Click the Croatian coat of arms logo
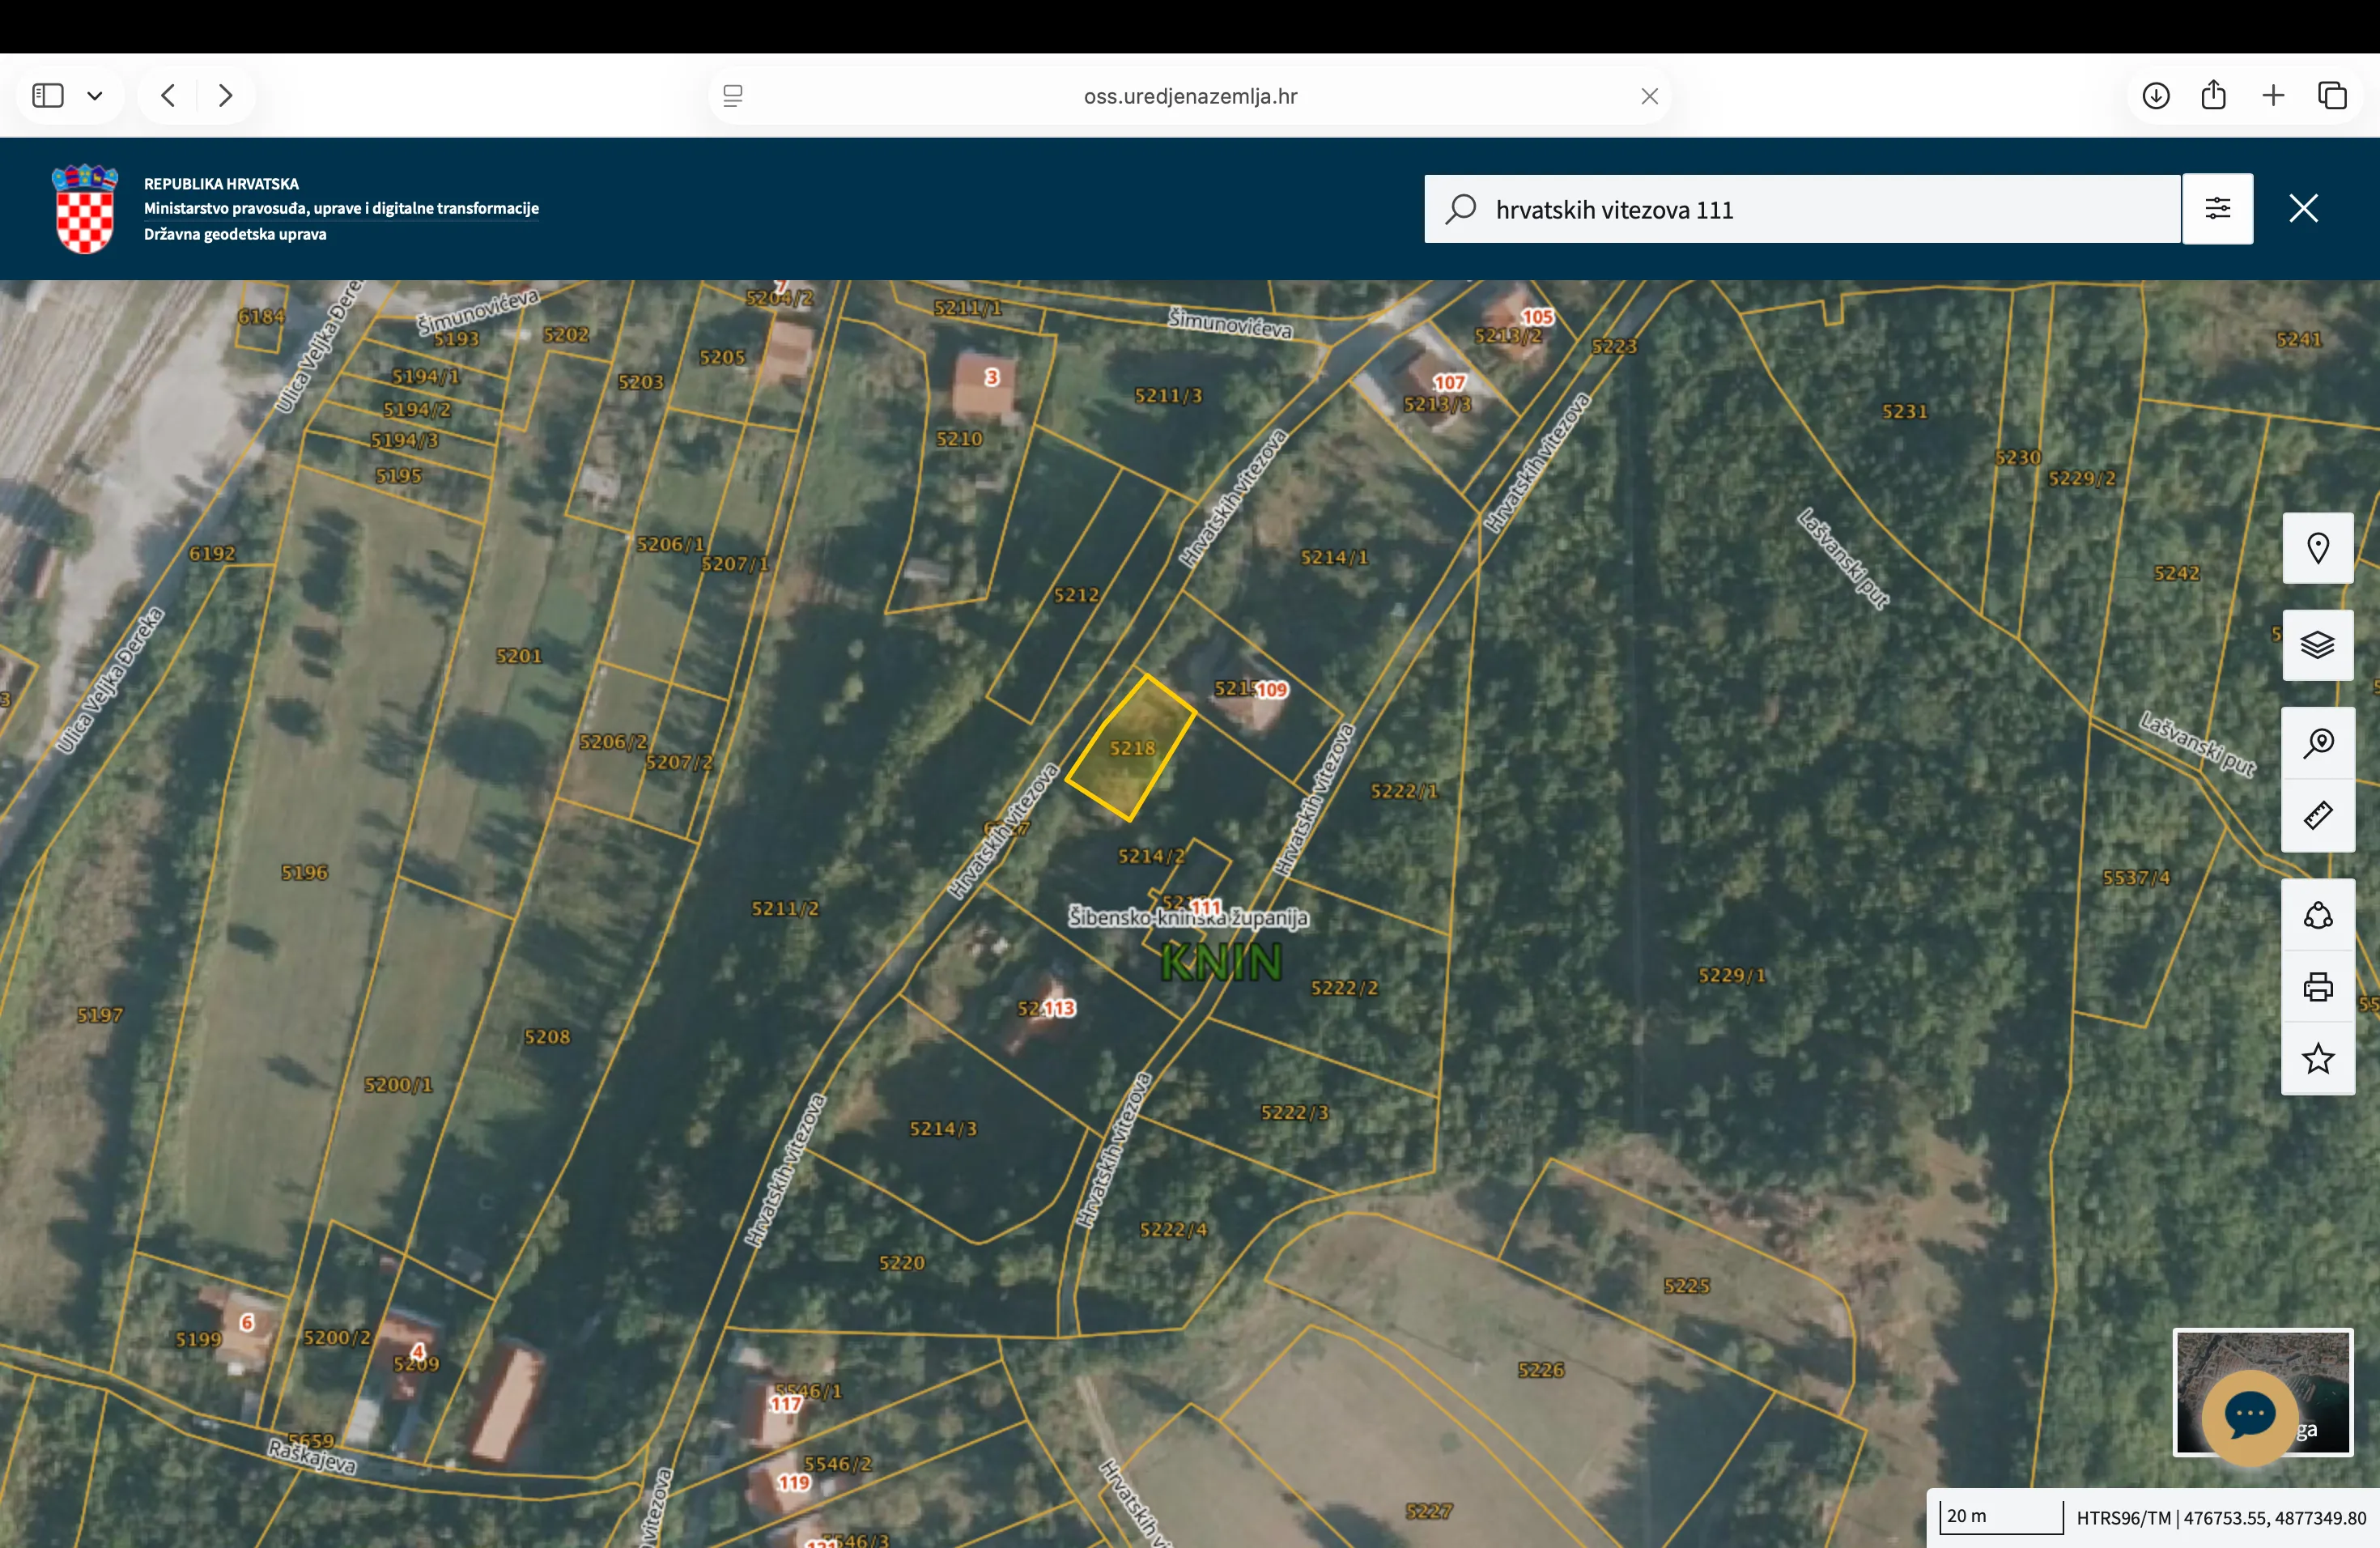The height and width of the screenshot is (1548, 2380). (x=85, y=208)
